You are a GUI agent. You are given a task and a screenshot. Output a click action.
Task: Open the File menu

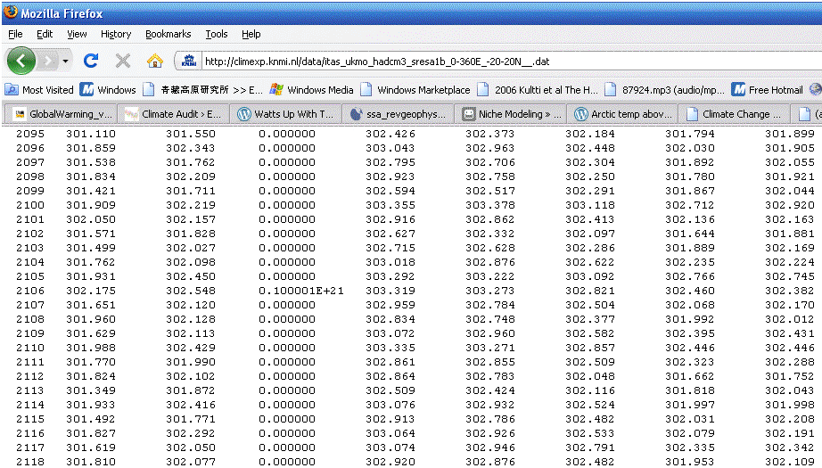pos(15,34)
